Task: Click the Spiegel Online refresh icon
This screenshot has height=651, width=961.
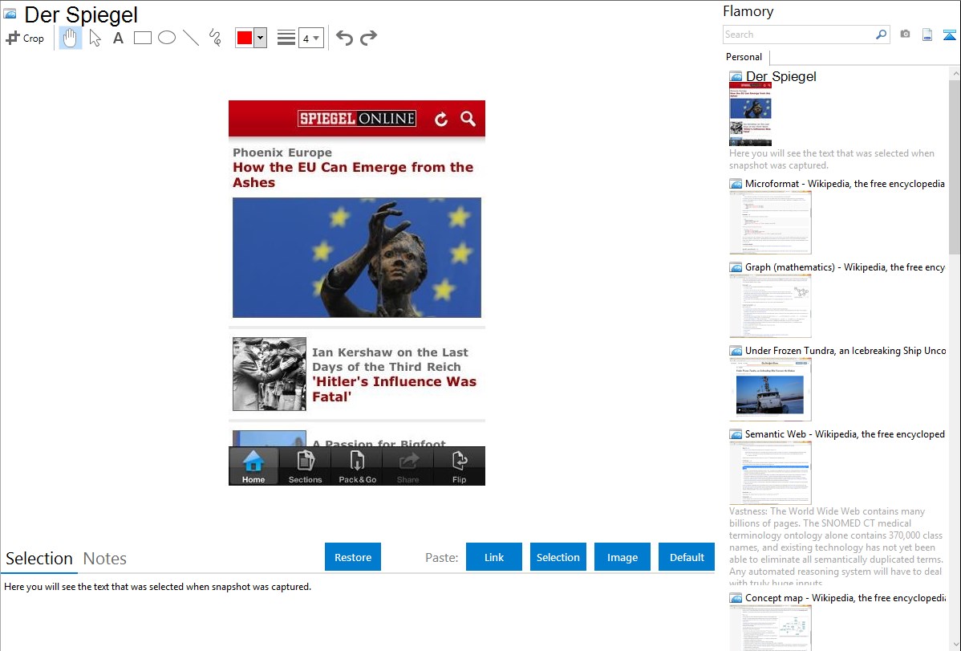Action: [441, 119]
